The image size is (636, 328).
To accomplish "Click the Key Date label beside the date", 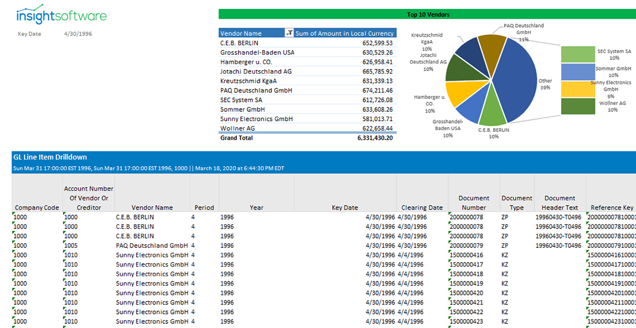I will [x=29, y=34].
